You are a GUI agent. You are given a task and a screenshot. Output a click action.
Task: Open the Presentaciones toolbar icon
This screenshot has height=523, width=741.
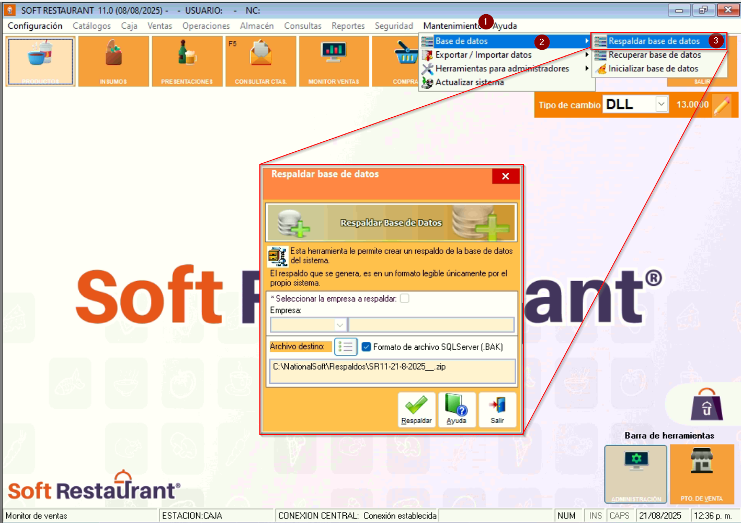click(187, 61)
